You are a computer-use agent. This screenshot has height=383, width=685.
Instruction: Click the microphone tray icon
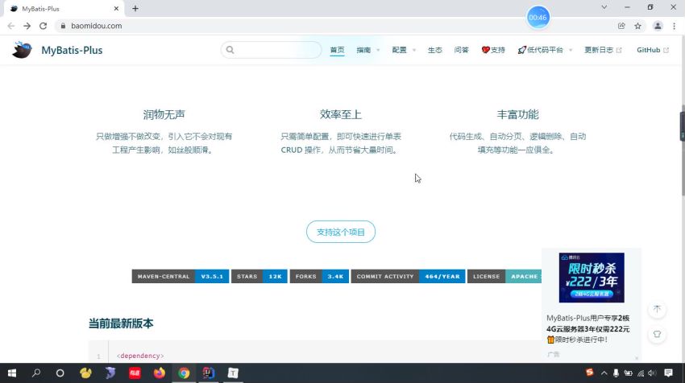(616, 373)
